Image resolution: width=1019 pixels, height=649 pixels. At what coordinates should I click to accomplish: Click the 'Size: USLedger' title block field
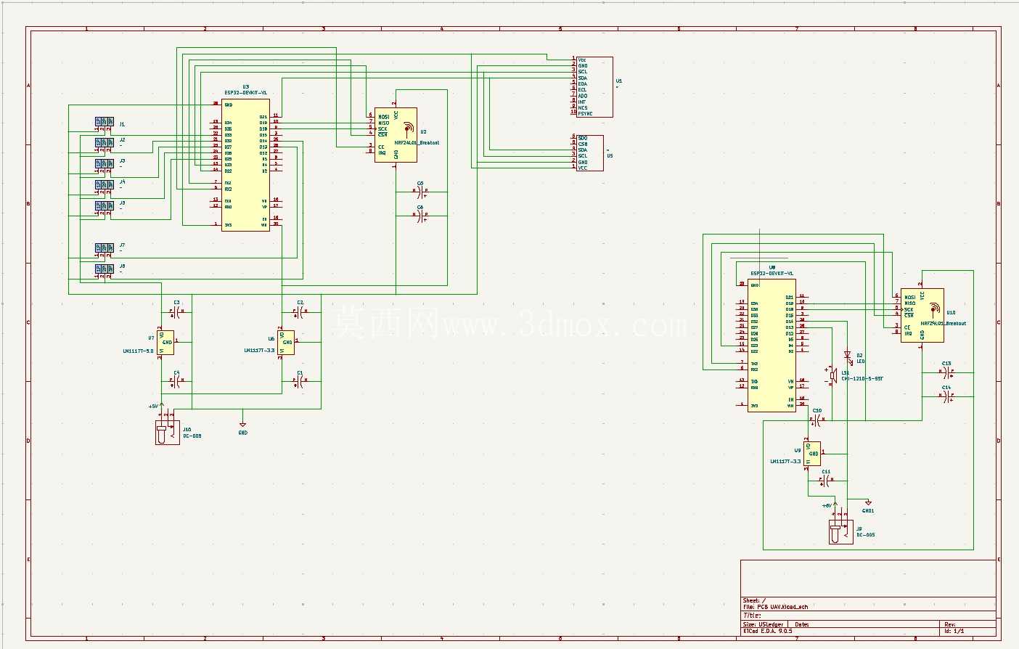tap(763, 624)
